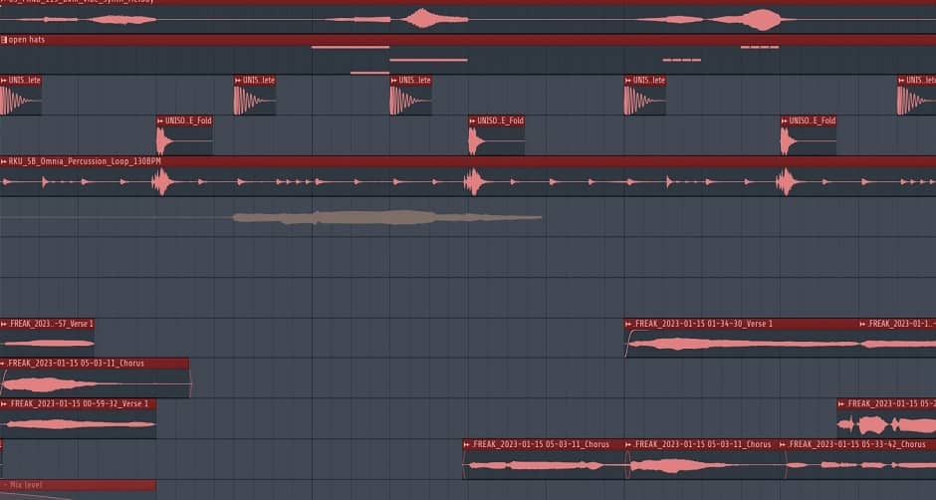Click menu icon of FREAK 05-33-42_Chorus clip

pyautogui.click(x=786, y=444)
